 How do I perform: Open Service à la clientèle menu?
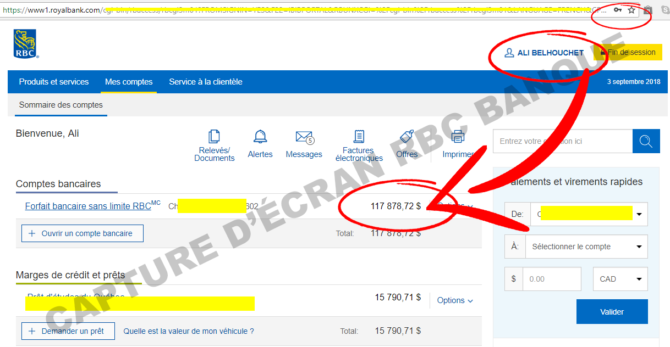click(x=206, y=82)
